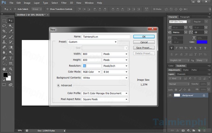This screenshot has height=133, width=212.
Task: Select the Blur tool
Action: tap(4, 52)
